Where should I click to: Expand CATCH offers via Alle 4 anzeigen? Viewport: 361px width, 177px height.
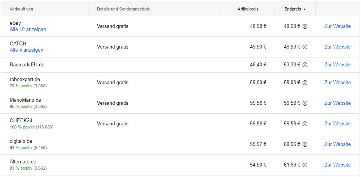coord(26,50)
